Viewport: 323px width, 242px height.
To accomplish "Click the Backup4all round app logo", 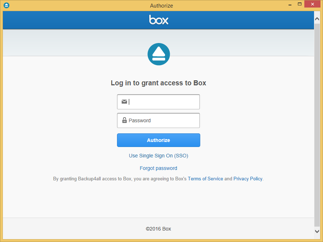I will [x=159, y=54].
